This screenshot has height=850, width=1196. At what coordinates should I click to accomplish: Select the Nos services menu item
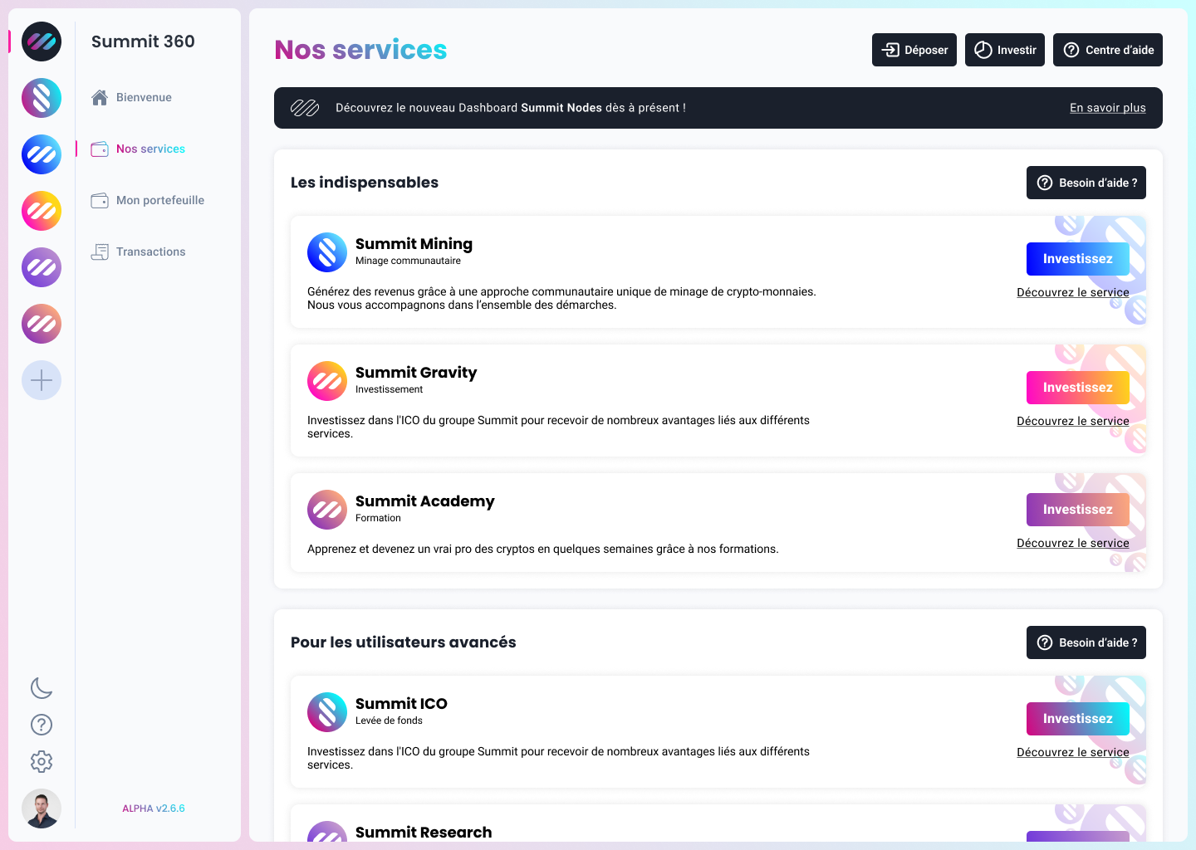[x=150, y=149]
